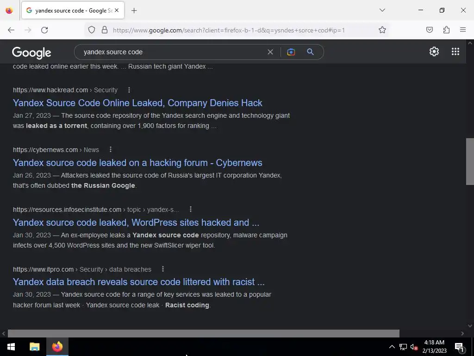474x356 pixels.
Task: Open more options for itpro.com result
Action: [163, 269]
